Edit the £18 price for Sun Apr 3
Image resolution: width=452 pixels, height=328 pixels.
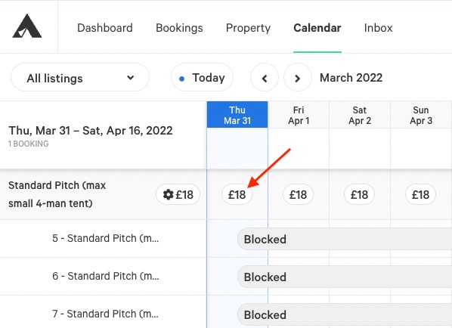(x=420, y=194)
